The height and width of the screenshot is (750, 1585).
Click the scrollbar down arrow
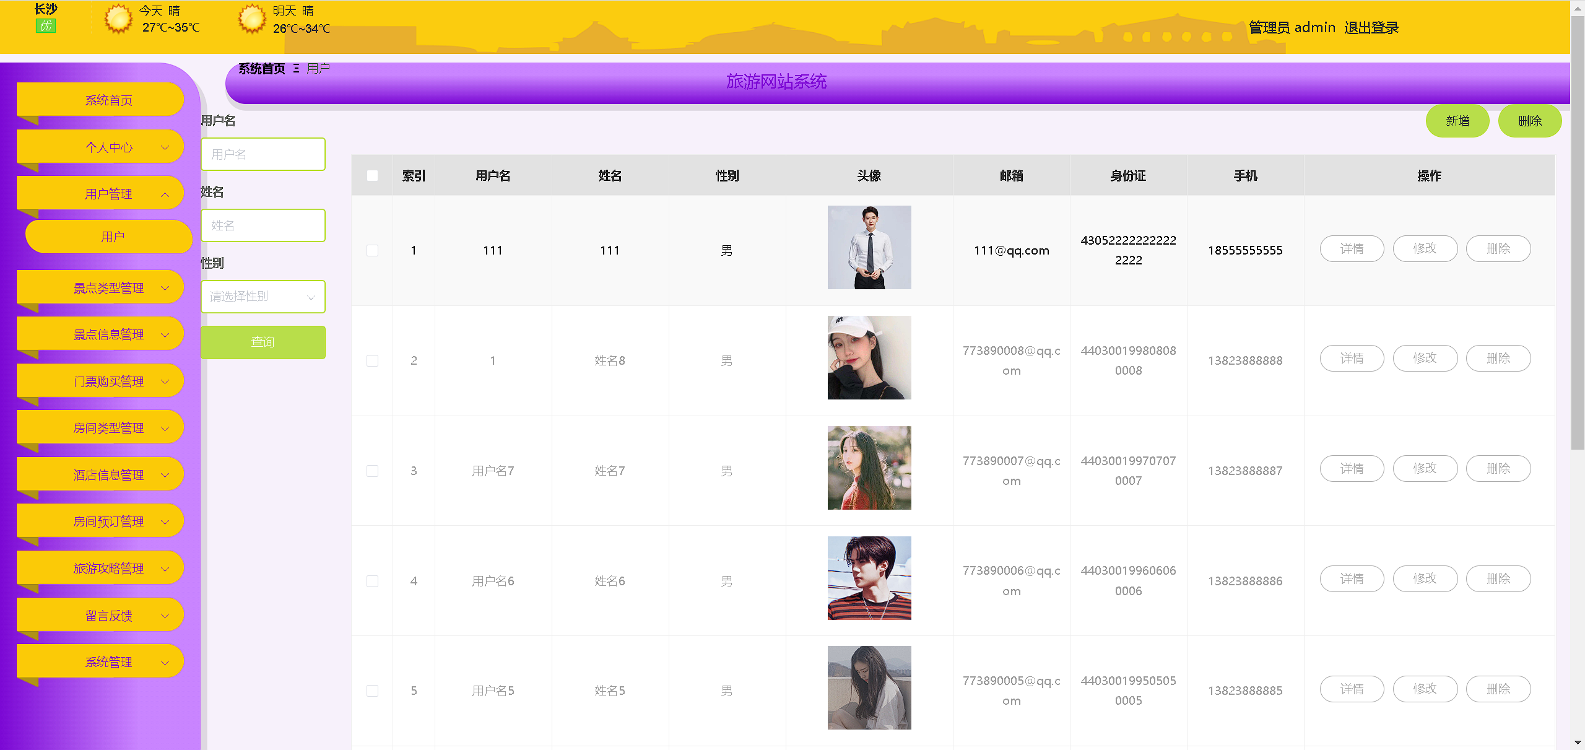pos(1578,742)
